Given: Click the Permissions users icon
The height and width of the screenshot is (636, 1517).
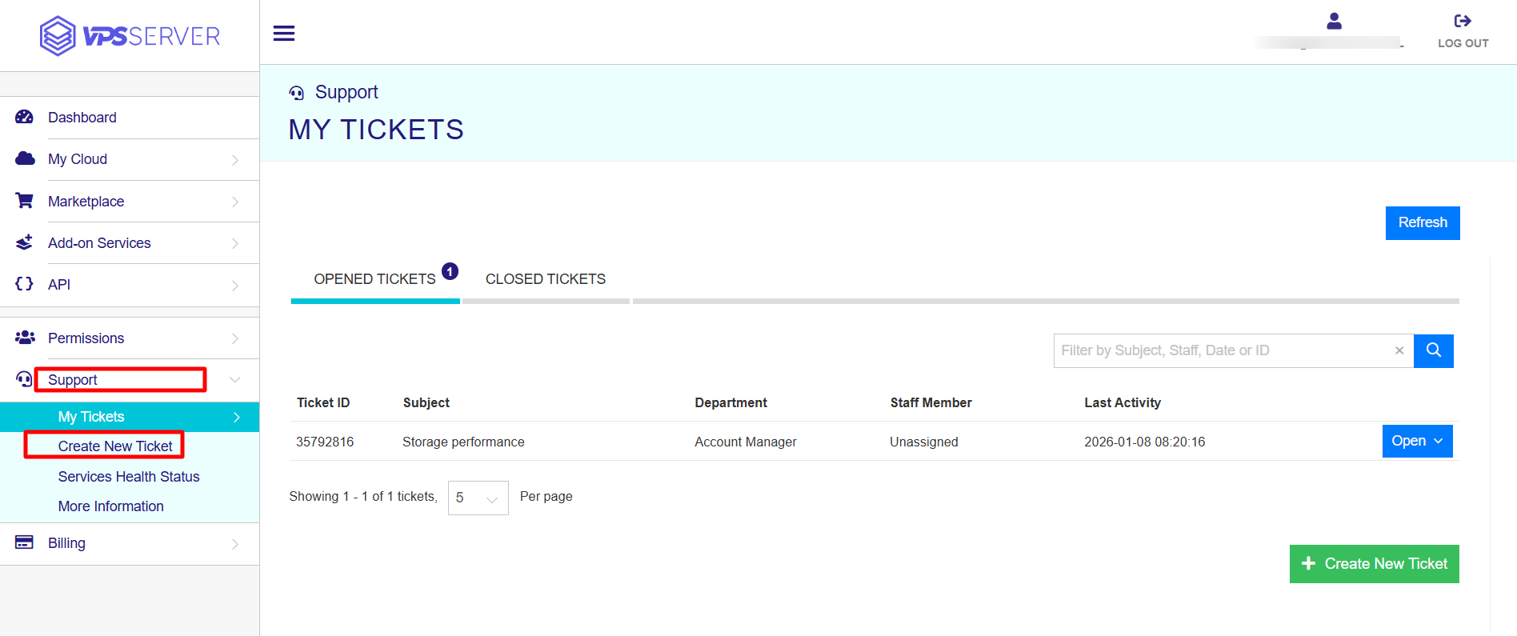Looking at the screenshot, I should [x=25, y=338].
